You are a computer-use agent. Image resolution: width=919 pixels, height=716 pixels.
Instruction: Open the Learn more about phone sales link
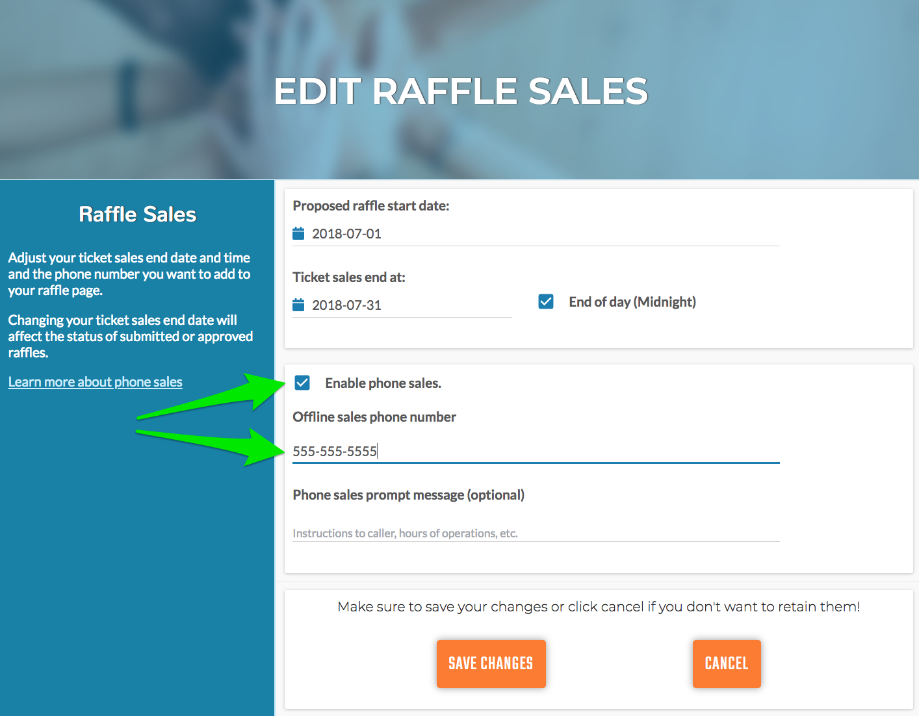coord(95,382)
